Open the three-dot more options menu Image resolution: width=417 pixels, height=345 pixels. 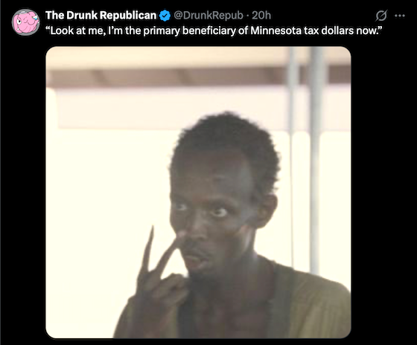pos(400,16)
